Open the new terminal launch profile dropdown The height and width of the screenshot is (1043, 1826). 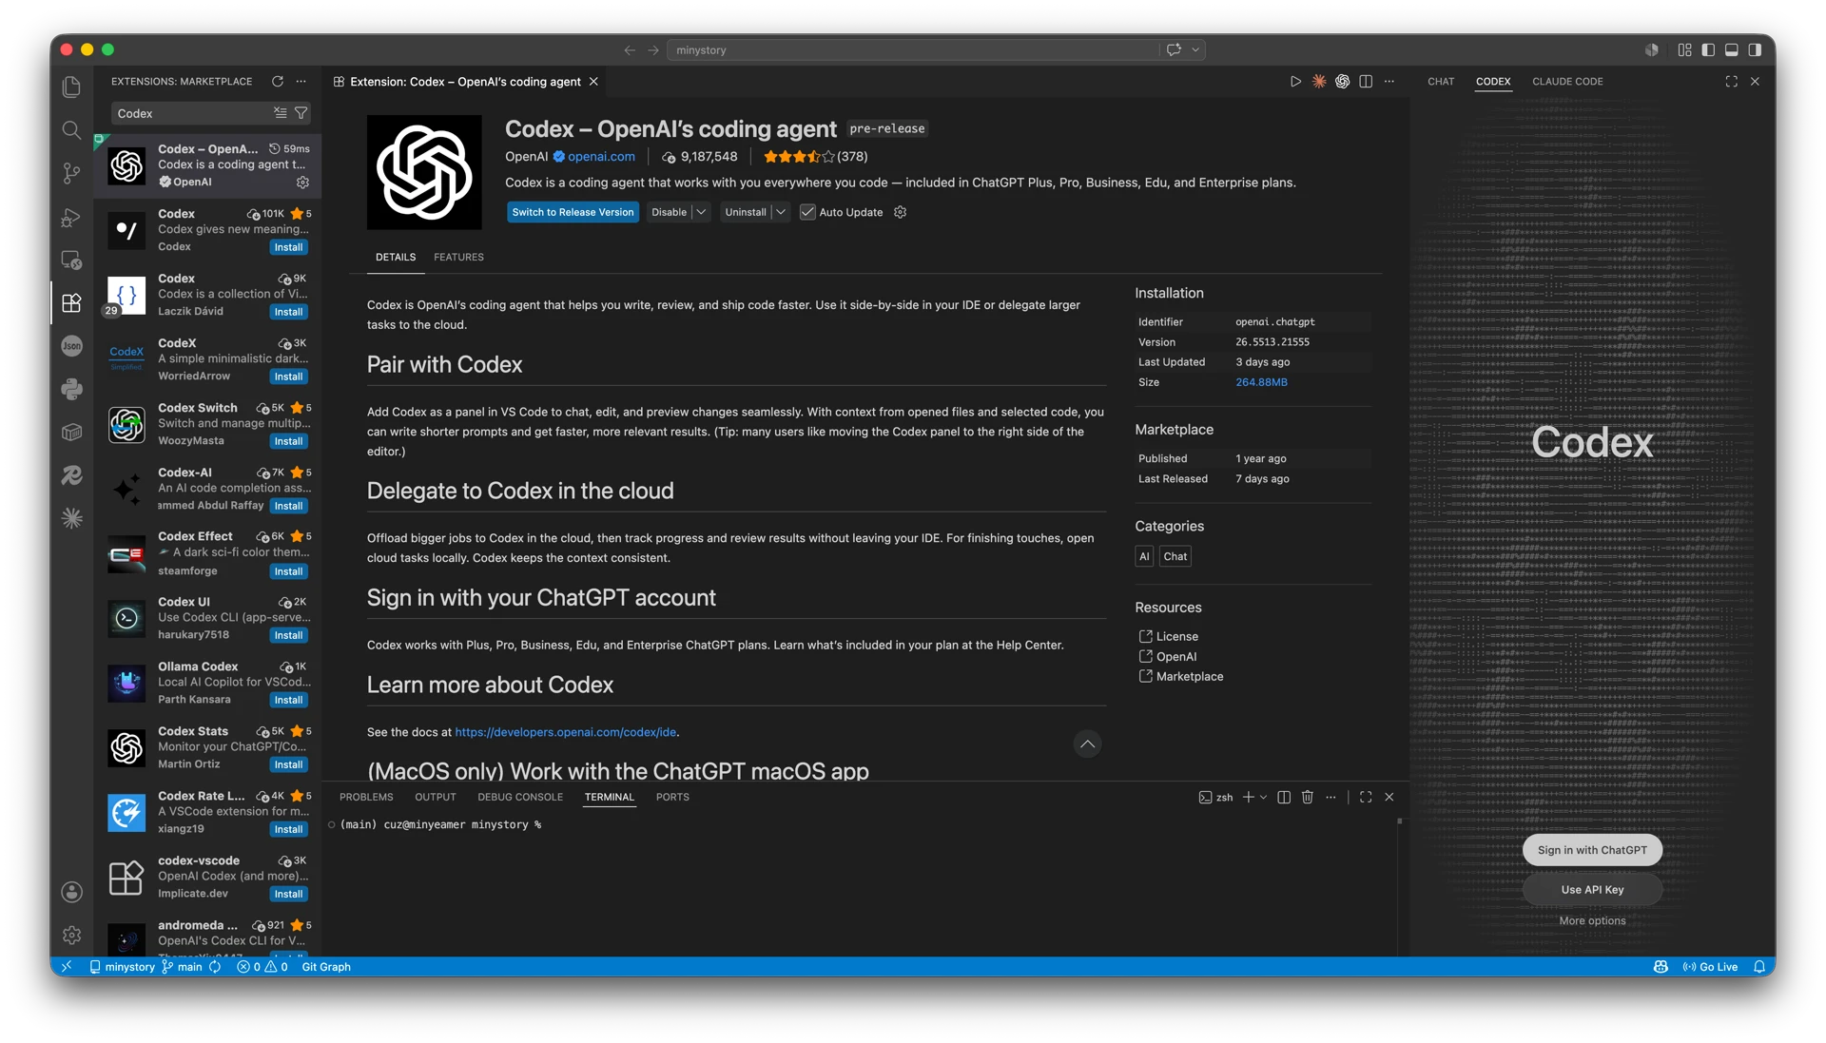(x=1263, y=798)
